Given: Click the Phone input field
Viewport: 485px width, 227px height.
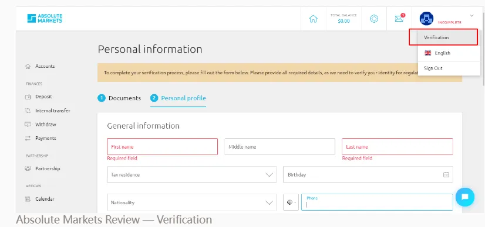Looking at the screenshot, I should pos(377,202).
